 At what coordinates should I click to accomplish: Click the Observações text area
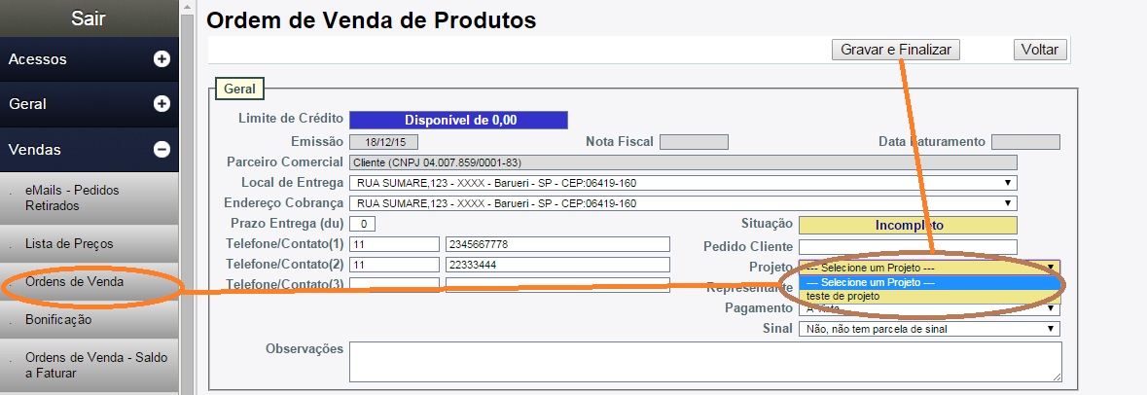pos(704,361)
